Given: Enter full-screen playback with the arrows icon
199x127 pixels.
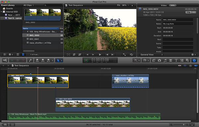Looking at the screenshot, I should point(124,55).
